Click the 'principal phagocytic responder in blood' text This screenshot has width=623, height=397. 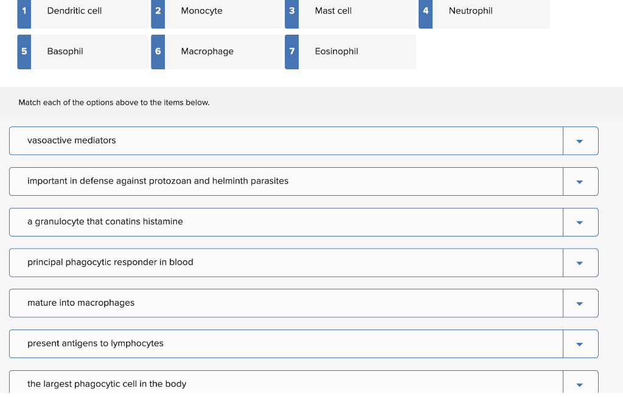pyautogui.click(x=111, y=263)
